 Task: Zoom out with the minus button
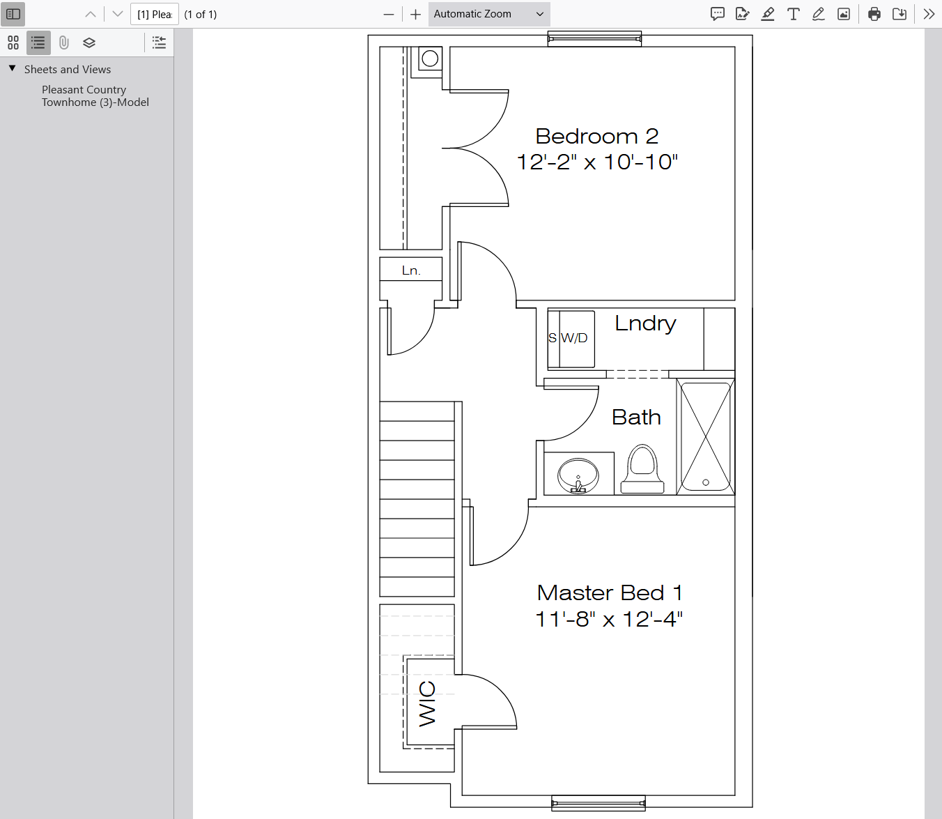[389, 14]
